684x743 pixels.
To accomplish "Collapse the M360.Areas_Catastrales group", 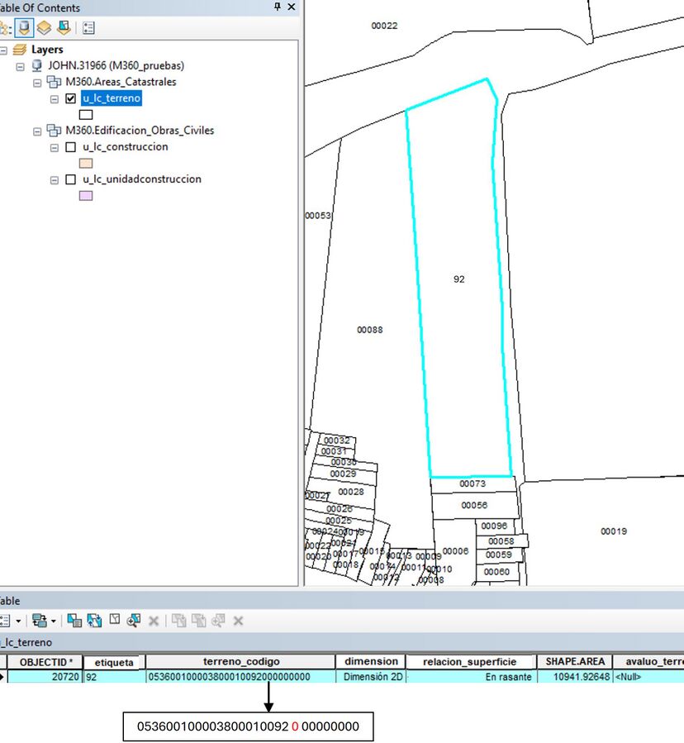I will click(x=37, y=83).
